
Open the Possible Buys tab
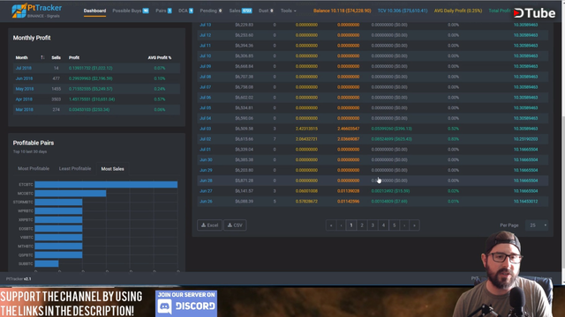(x=131, y=11)
